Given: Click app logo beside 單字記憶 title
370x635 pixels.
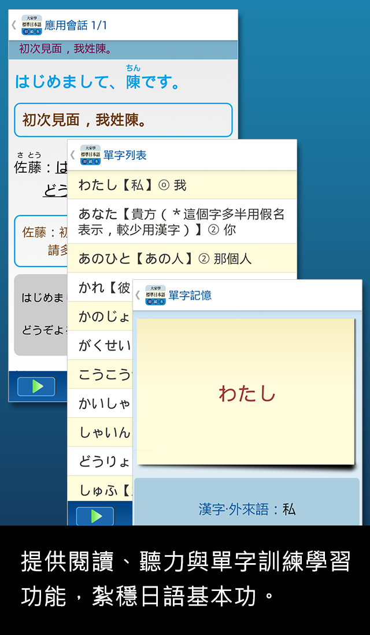Looking at the screenshot, I should click(x=156, y=295).
